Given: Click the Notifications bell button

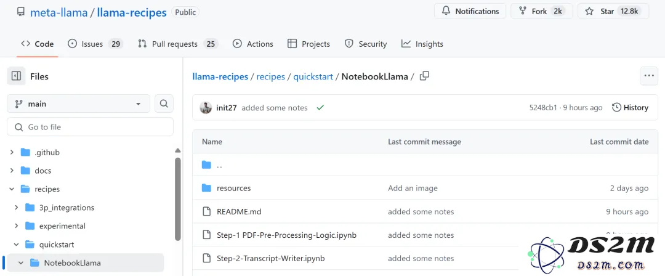Looking at the screenshot, I should [x=470, y=12].
